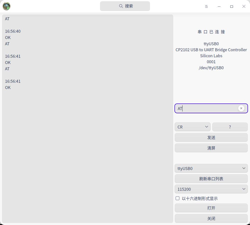Viewport: 250px width, 225px height.
Task: Open the serial port with 打开
Action: [211, 208]
